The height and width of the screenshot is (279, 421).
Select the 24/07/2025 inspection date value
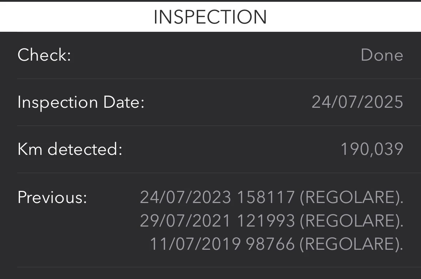[357, 102]
